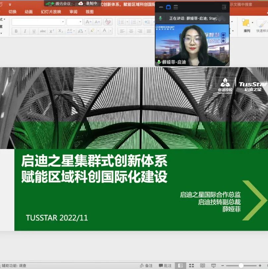Click the 排列 (Arrange) button
This screenshot has width=268, height=269.
246,26
